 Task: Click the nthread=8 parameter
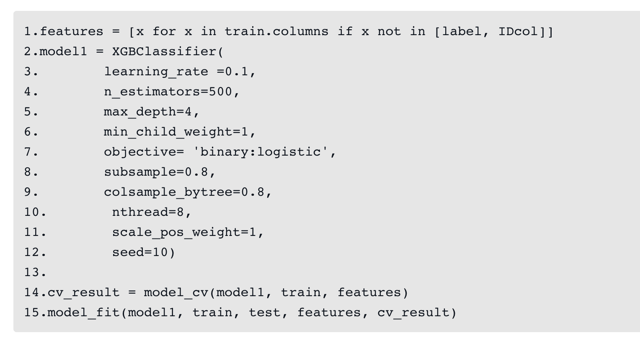(147, 212)
